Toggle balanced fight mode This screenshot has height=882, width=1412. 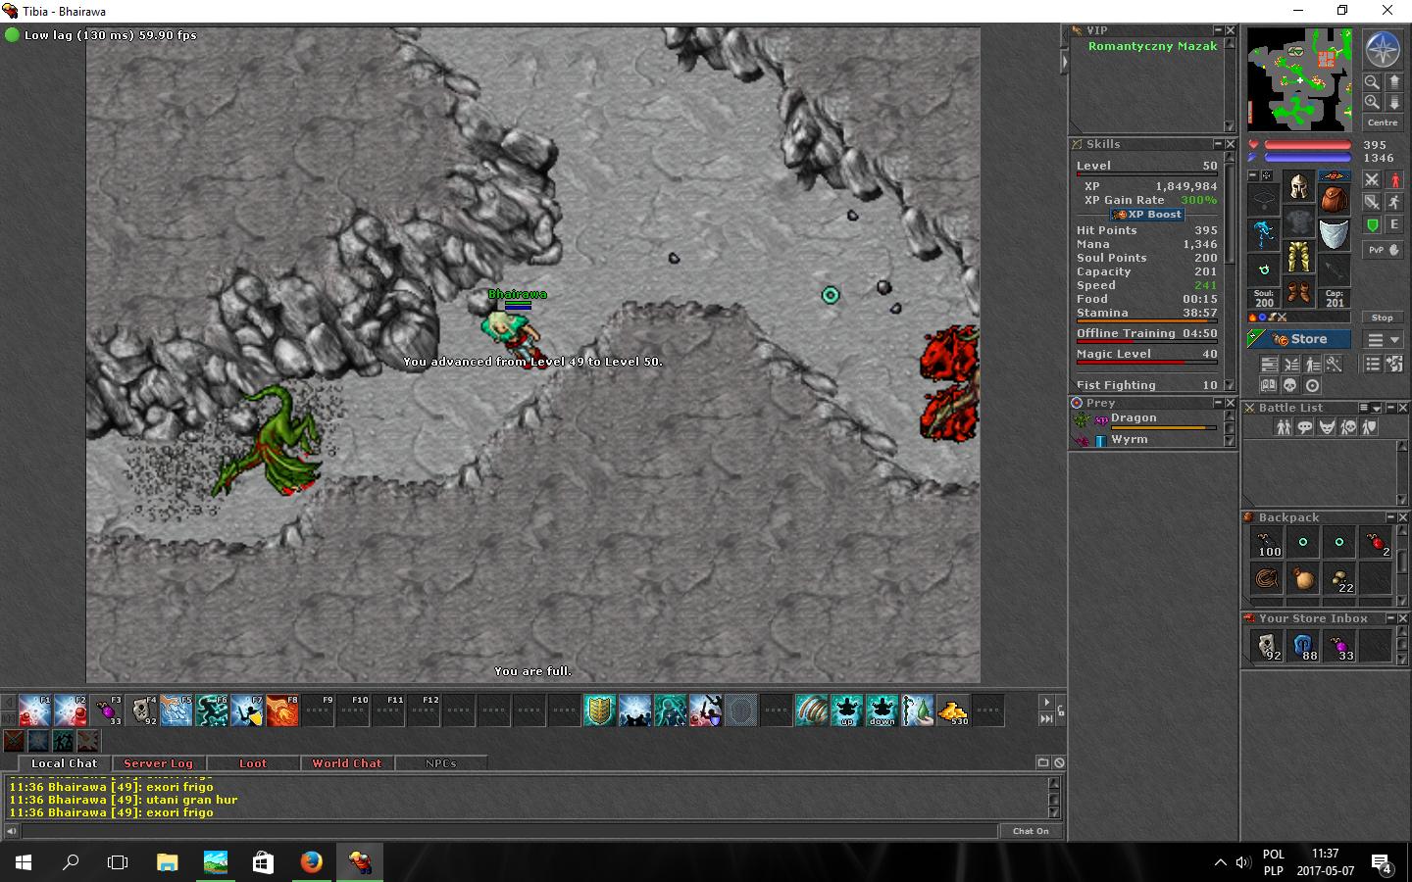pos(1372,202)
